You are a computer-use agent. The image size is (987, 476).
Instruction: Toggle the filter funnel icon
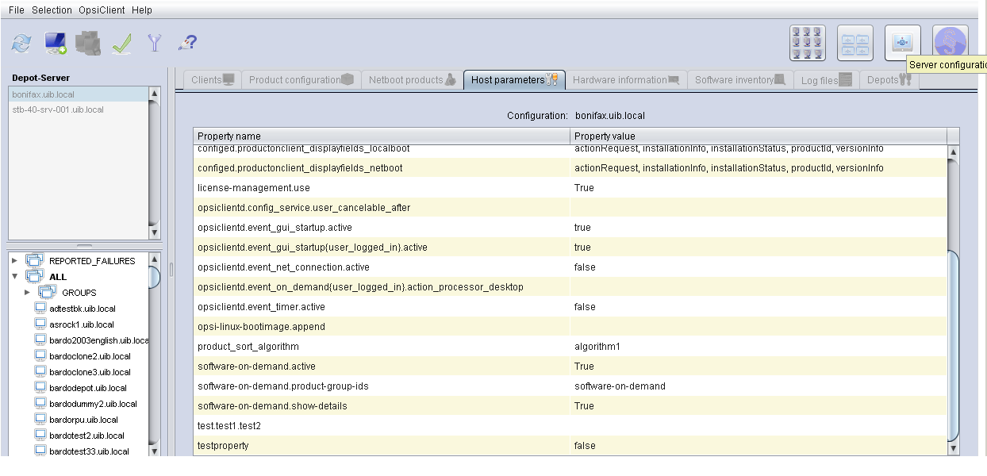(x=155, y=43)
